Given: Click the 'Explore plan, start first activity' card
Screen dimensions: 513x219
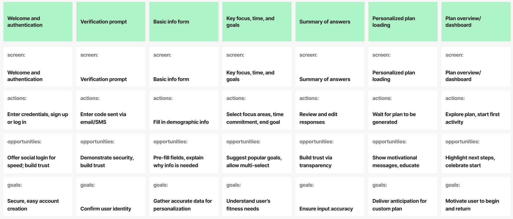Looking at the screenshot, I should pyautogui.click(x=476, y=110).
